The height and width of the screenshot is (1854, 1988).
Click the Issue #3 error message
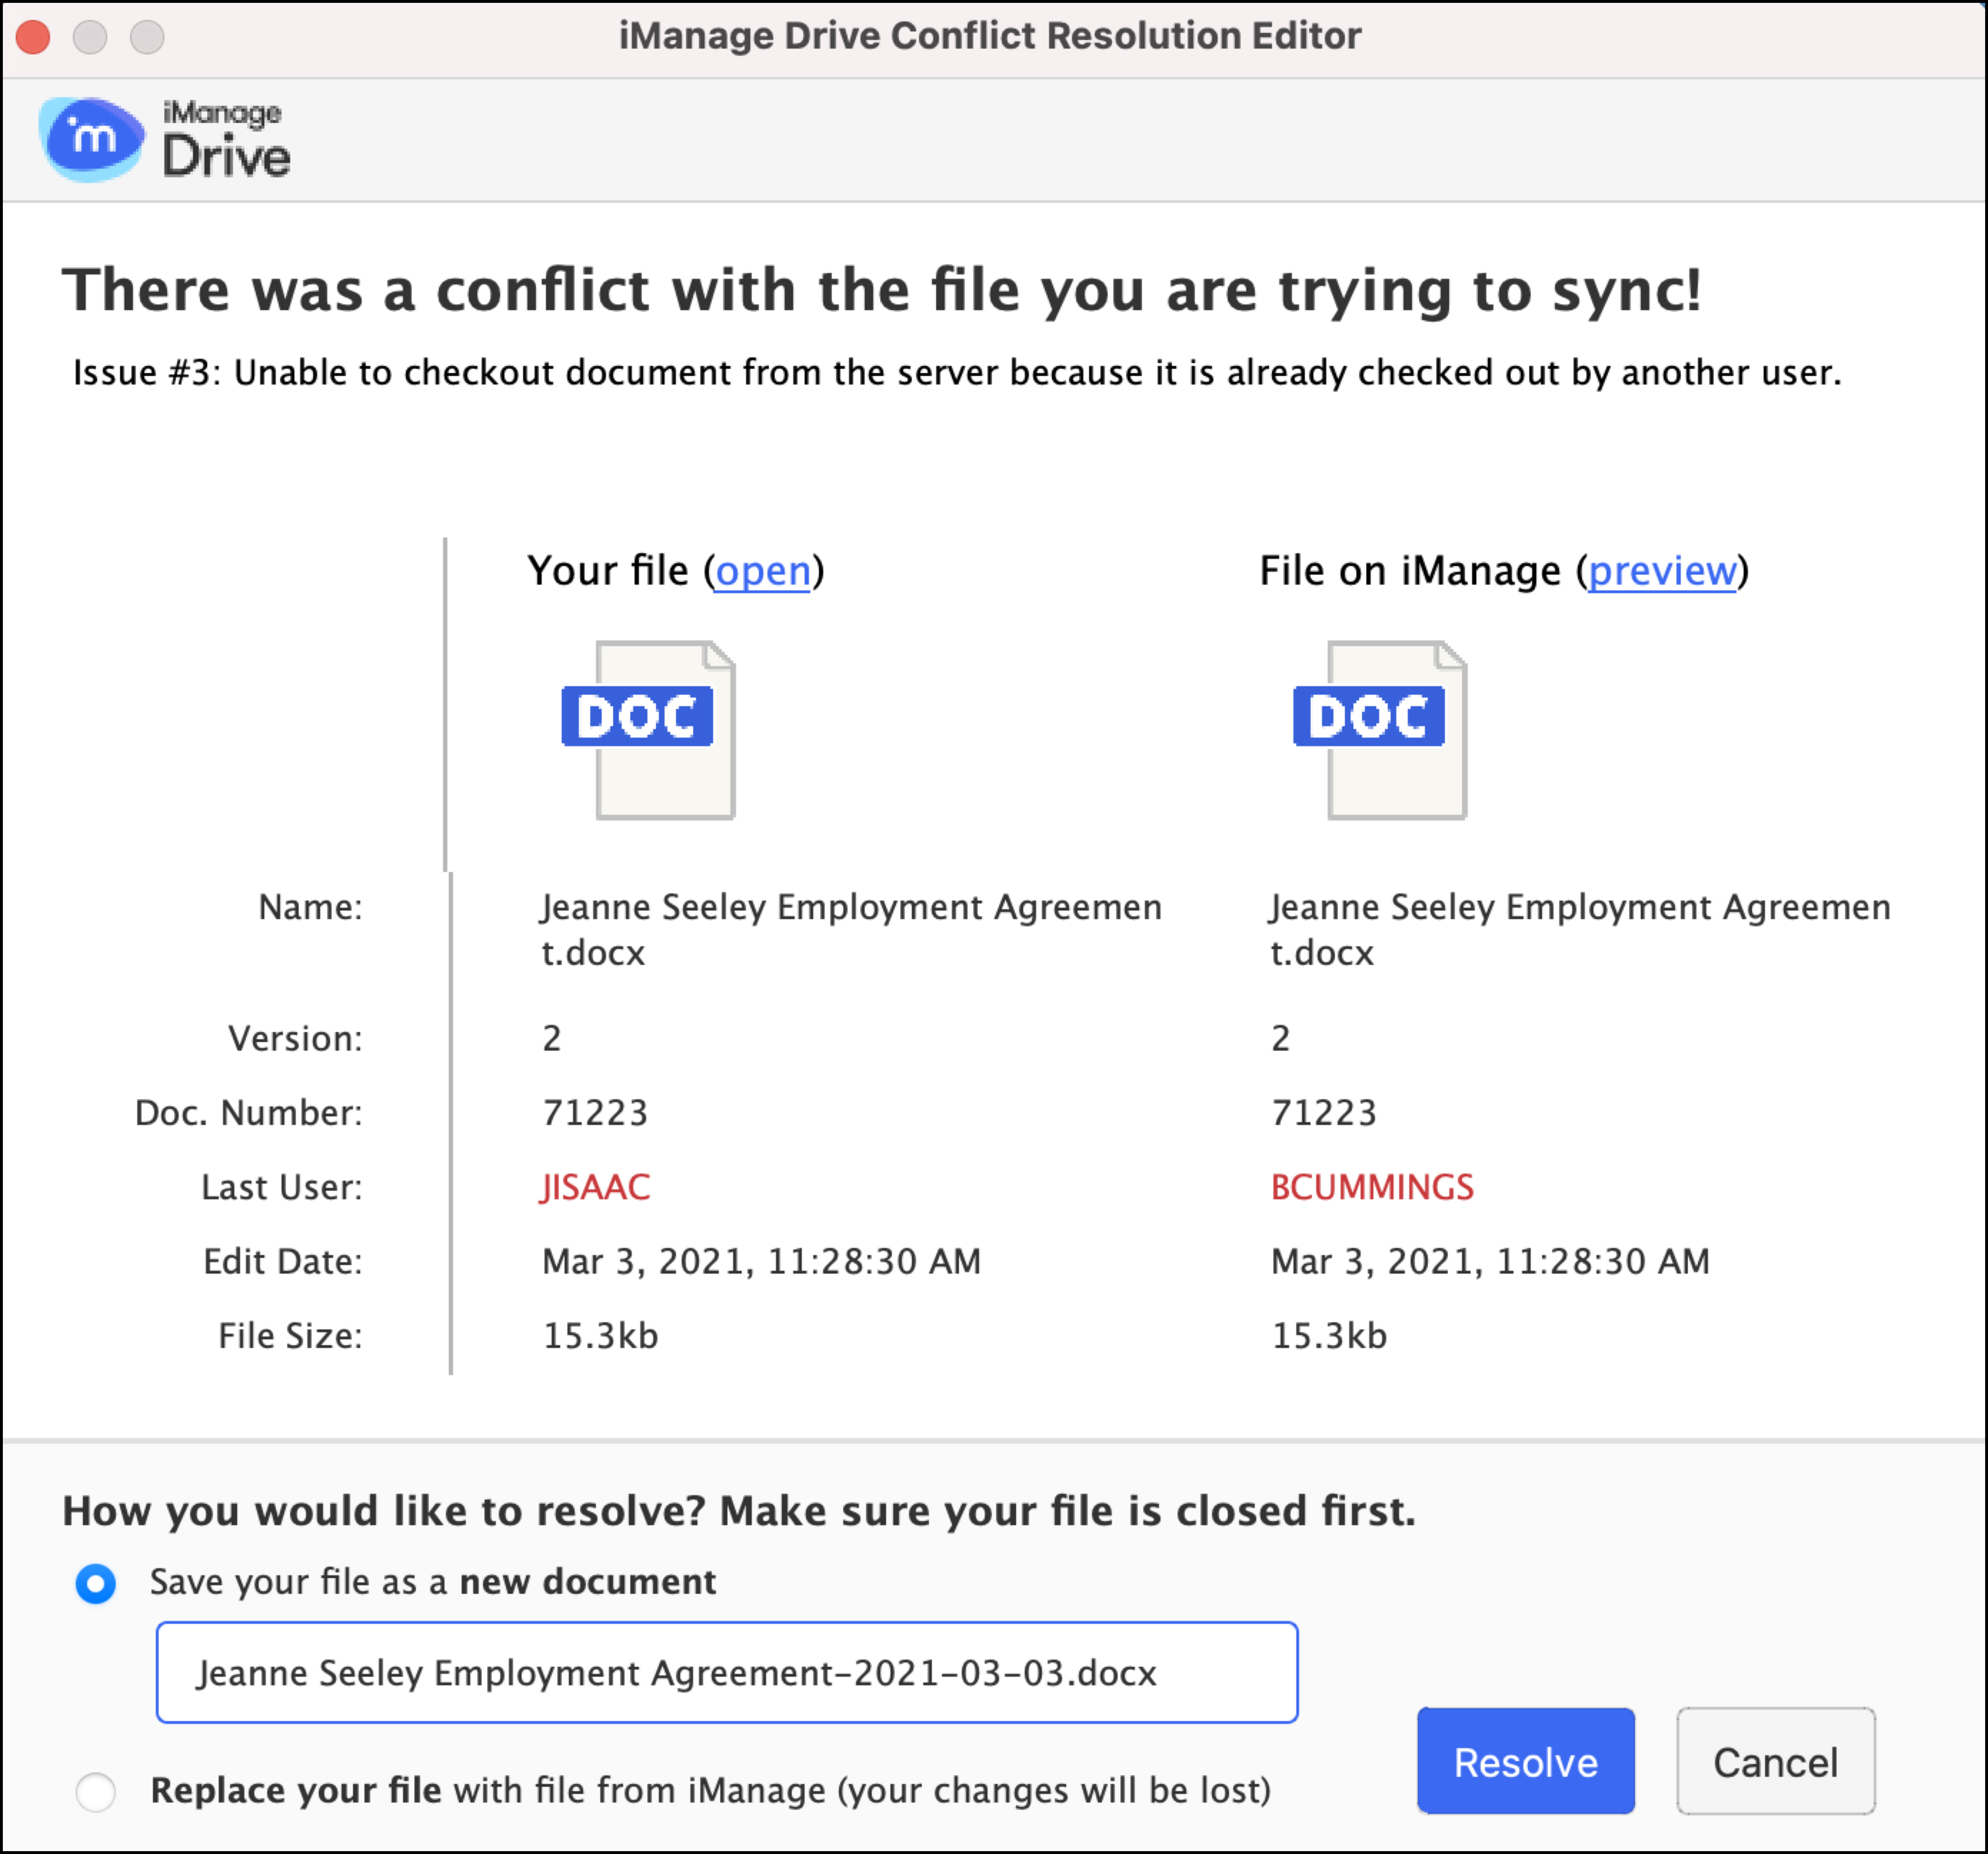tap(956, 373)
